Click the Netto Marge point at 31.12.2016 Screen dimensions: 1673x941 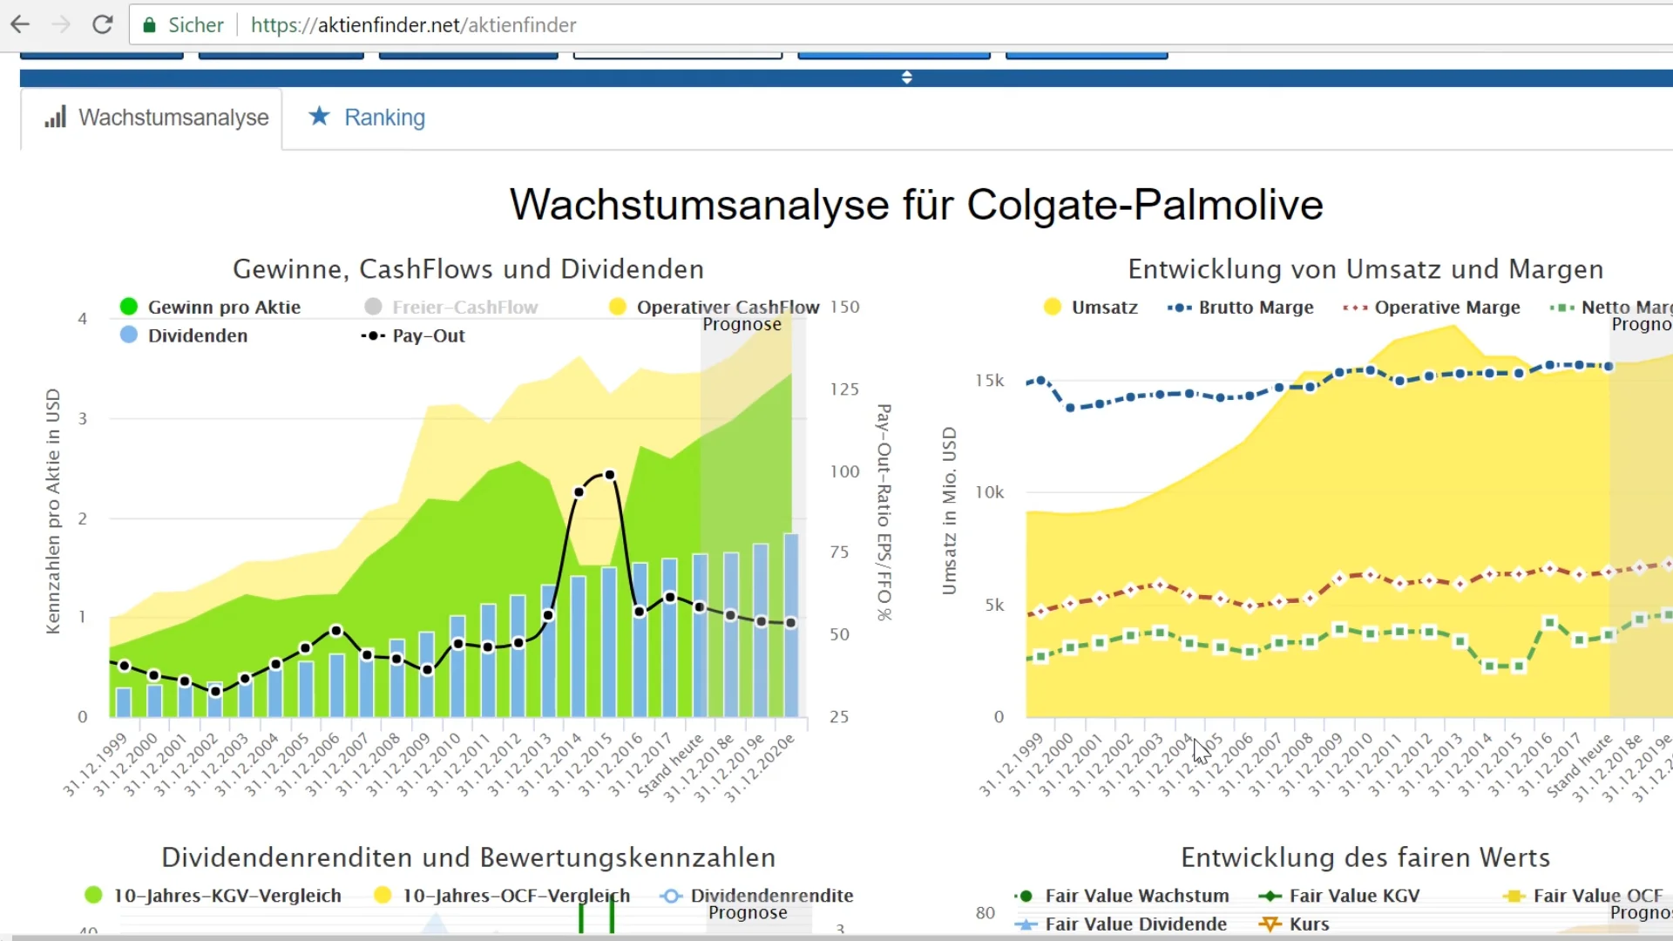click(1549, 623)
